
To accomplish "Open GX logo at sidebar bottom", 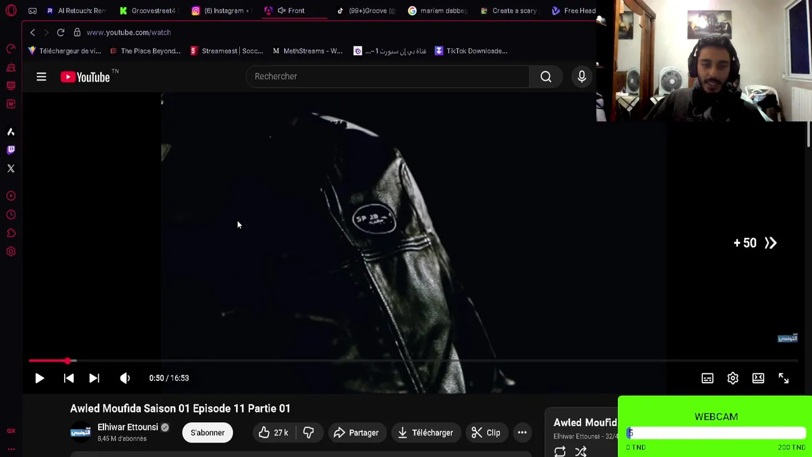I will tap(11, 431).
